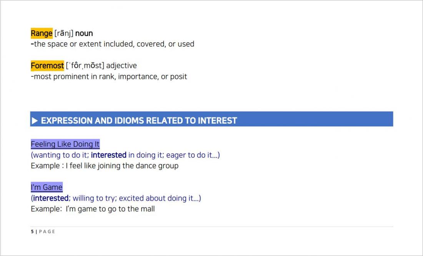Screen dimensions: 423x256
Task: Click the Foremost pronunciation in brackets
Action: pyautogui.click(x=85, y=66)
